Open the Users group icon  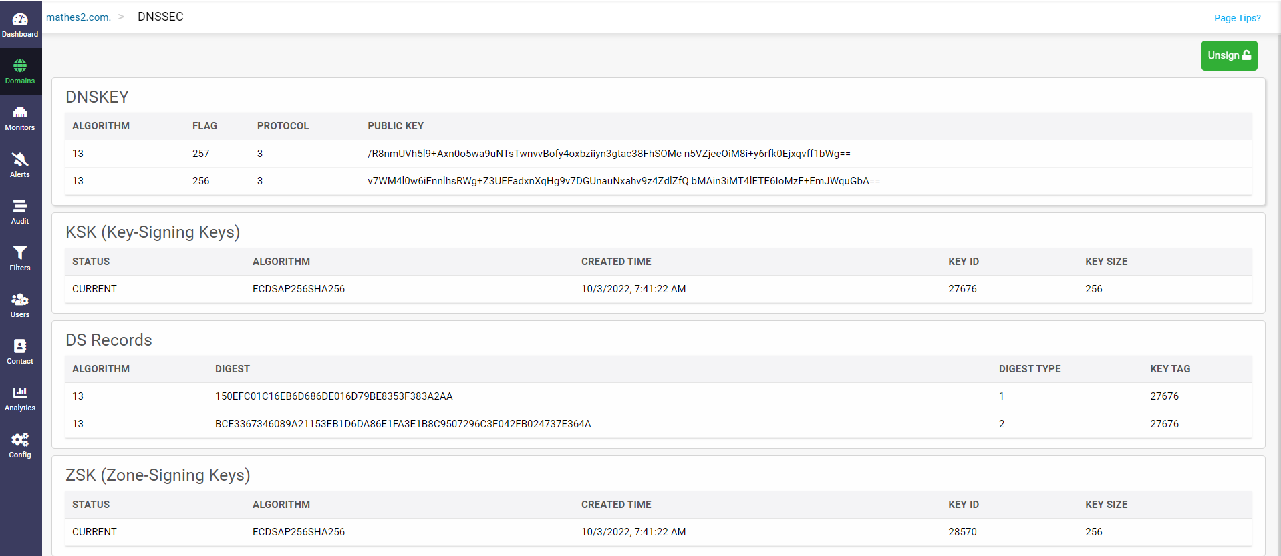[x=20, y=300]
